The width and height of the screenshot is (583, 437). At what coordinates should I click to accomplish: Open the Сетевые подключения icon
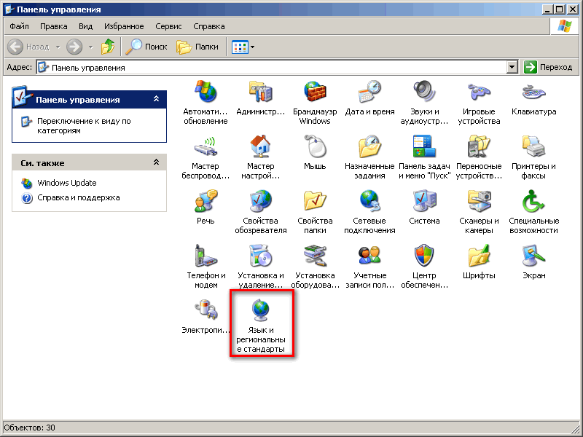[369, 202]
